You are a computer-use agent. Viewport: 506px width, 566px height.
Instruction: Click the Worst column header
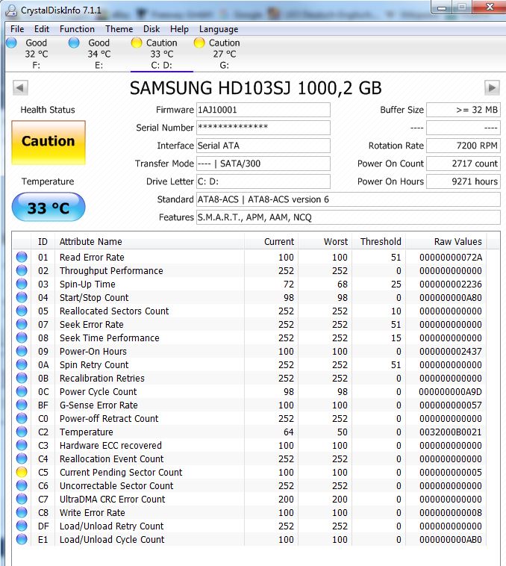pos(325,241)
